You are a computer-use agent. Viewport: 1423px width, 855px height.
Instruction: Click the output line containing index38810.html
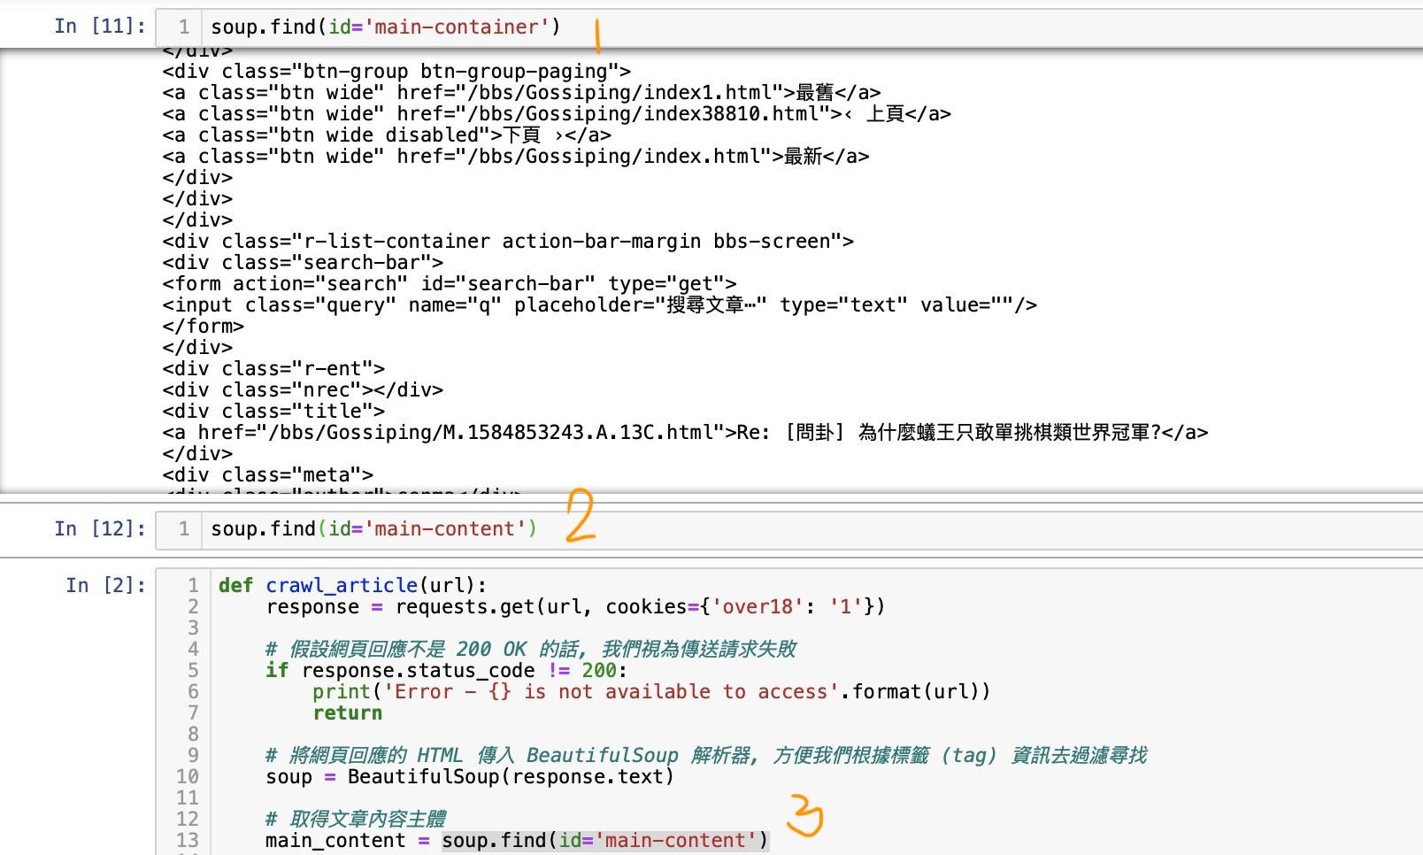(557, 113)
